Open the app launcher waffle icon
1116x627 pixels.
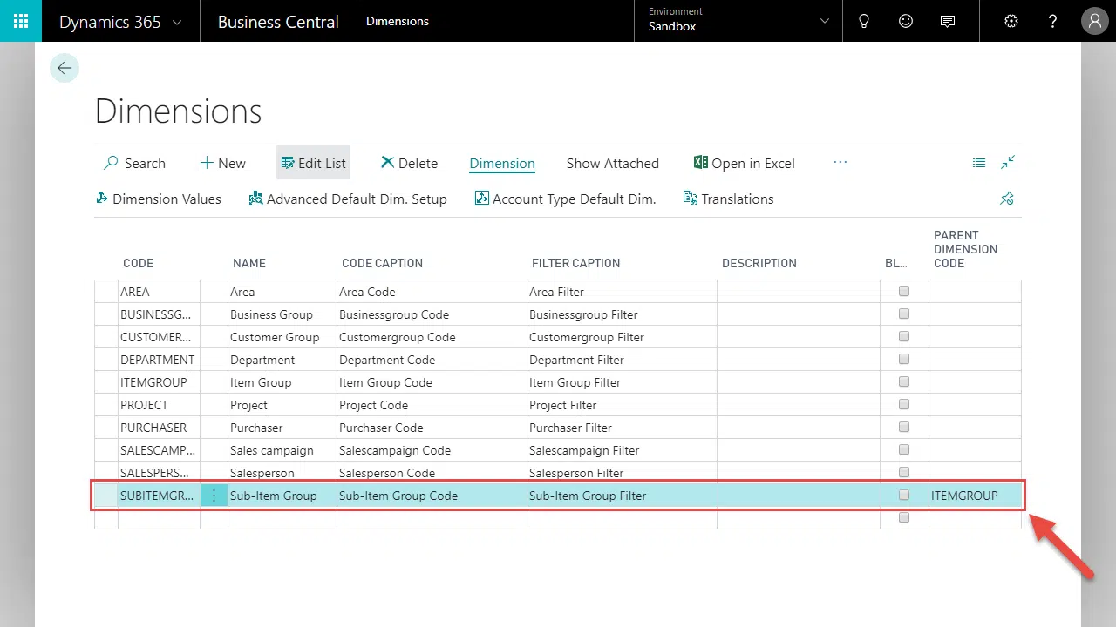(21, 21)
